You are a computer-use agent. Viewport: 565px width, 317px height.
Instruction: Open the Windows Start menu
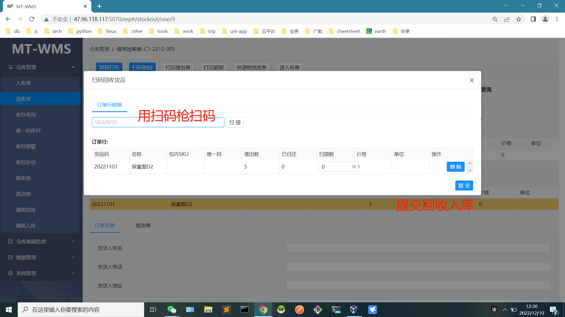9,310
